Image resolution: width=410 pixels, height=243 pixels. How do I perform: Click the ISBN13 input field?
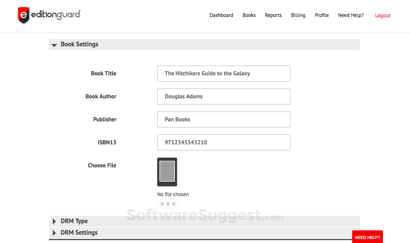(223, 142)
